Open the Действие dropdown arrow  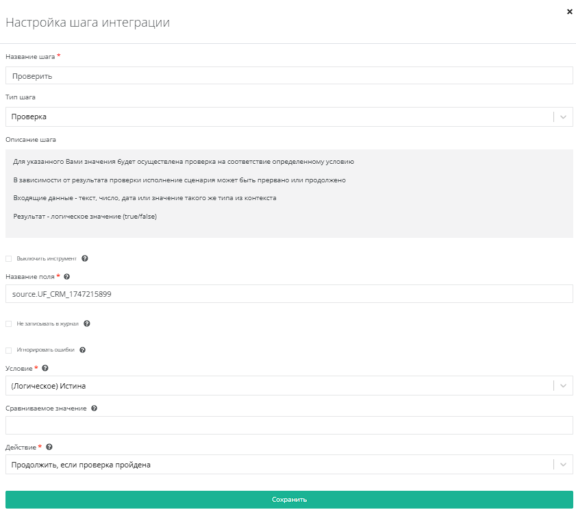(x=564, y=465)
